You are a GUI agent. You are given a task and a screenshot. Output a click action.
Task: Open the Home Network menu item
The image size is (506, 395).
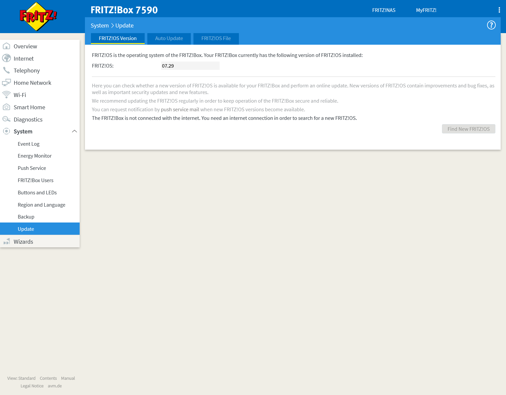coord(40,83)
